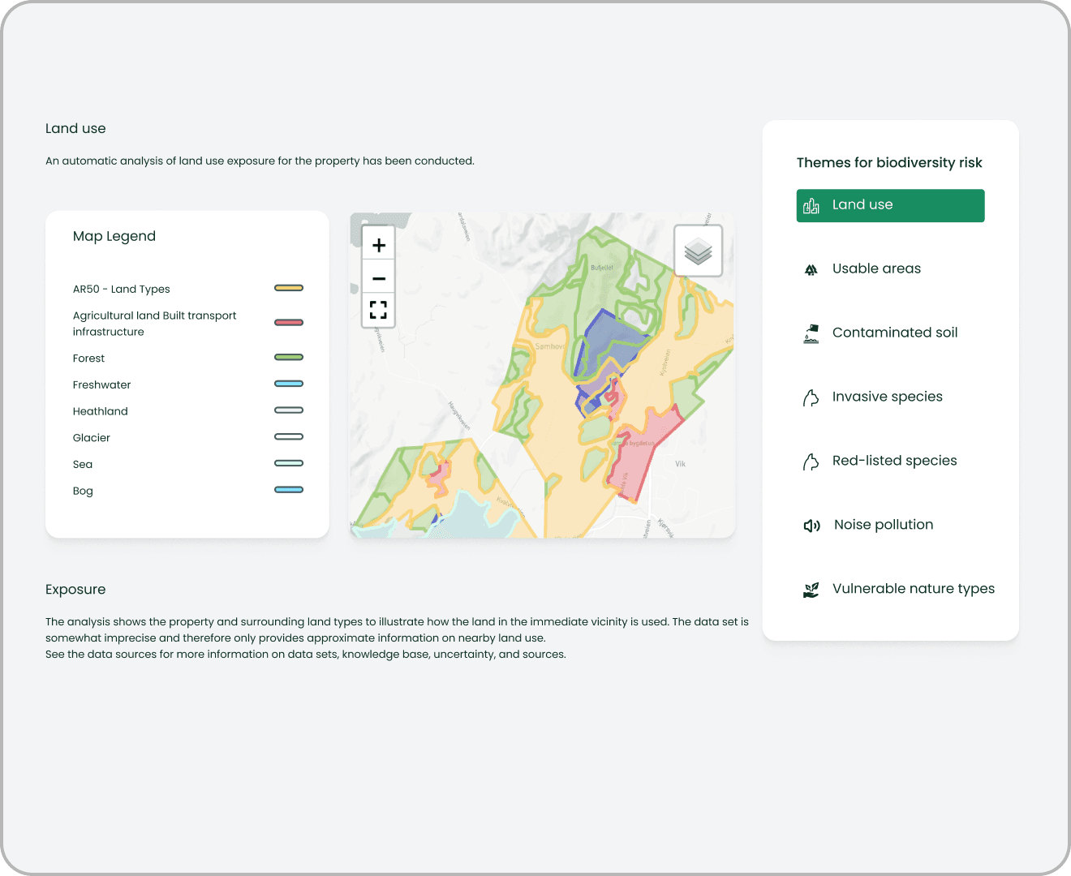This screenshot has width=1071, height=876.
Task: Click the Vulnerable nature types plant icon
Action: pyautogui.click(x=811, y=590)
